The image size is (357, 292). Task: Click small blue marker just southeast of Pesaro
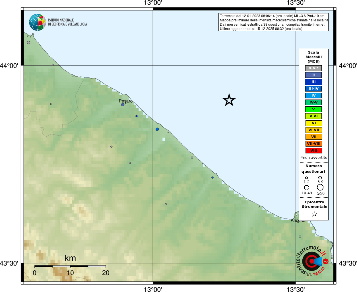[137, 116]
